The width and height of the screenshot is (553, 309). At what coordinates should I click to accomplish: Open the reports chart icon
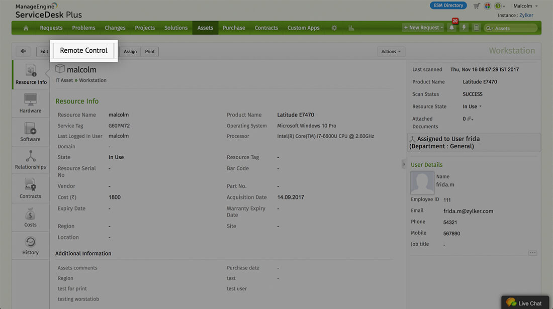(x=351, y=28)
